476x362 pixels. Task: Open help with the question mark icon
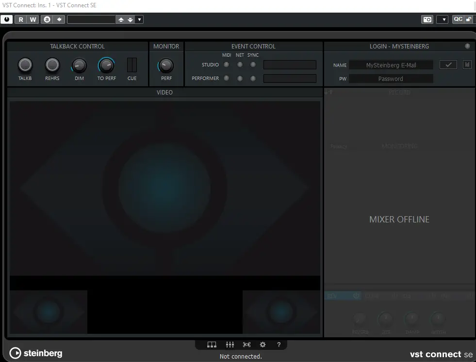pos(279,345)
